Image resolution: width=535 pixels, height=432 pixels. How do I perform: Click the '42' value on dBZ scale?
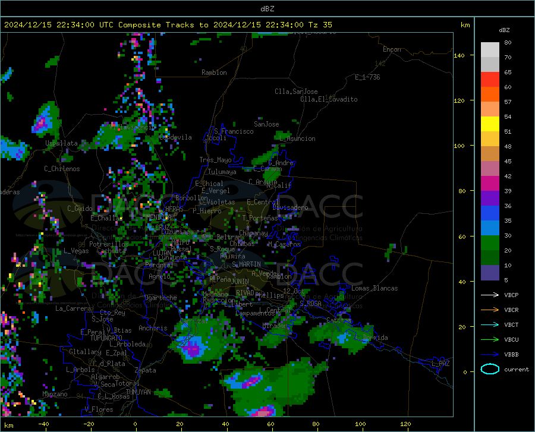pyautogui.click(x=508, y=176)
